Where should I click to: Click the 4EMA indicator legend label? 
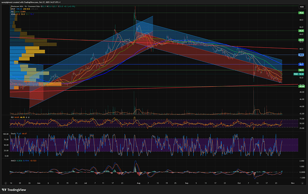(12, 14)
